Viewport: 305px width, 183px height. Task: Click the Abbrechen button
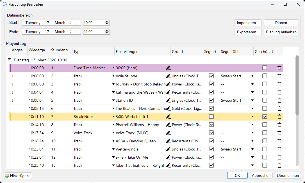[x=261, y=175]
